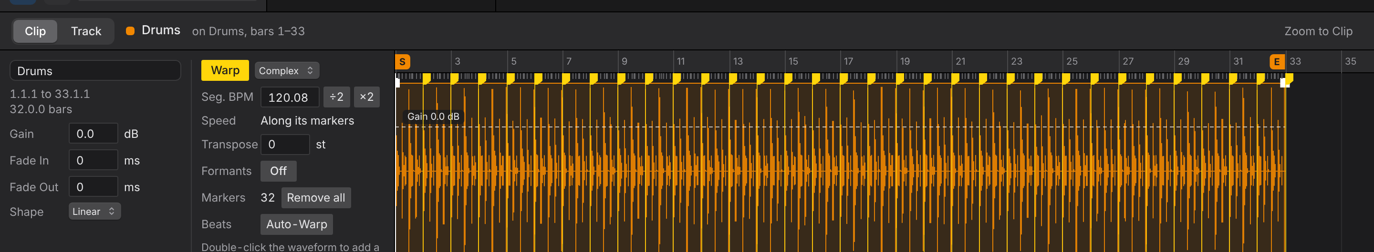This screenshot has width=1374, height=252.
Task: Click the dashed gain line on the waveform
Action: point(840,127)
